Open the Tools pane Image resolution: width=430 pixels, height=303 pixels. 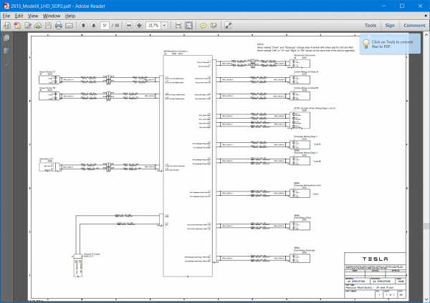click(x=371, y=26)
